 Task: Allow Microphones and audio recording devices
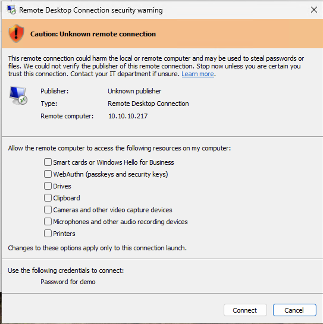[x=48, y=221]
